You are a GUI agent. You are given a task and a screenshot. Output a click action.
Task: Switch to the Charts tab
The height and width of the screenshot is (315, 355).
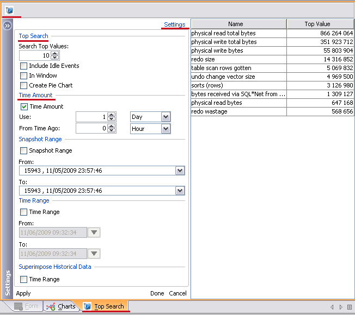(61, 306)
